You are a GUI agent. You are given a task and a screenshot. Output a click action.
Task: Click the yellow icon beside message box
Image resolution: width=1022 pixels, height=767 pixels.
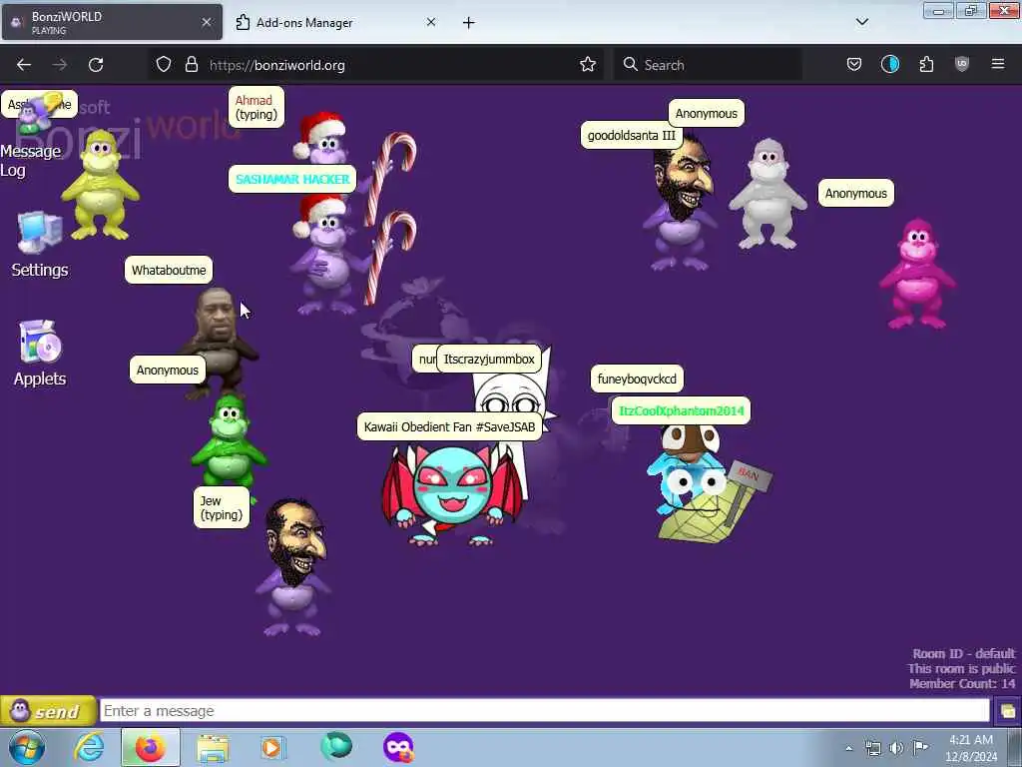pyautogui.click(x=1007, y=711)
